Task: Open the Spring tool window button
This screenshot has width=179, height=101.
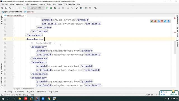Action: click(8, 92)
